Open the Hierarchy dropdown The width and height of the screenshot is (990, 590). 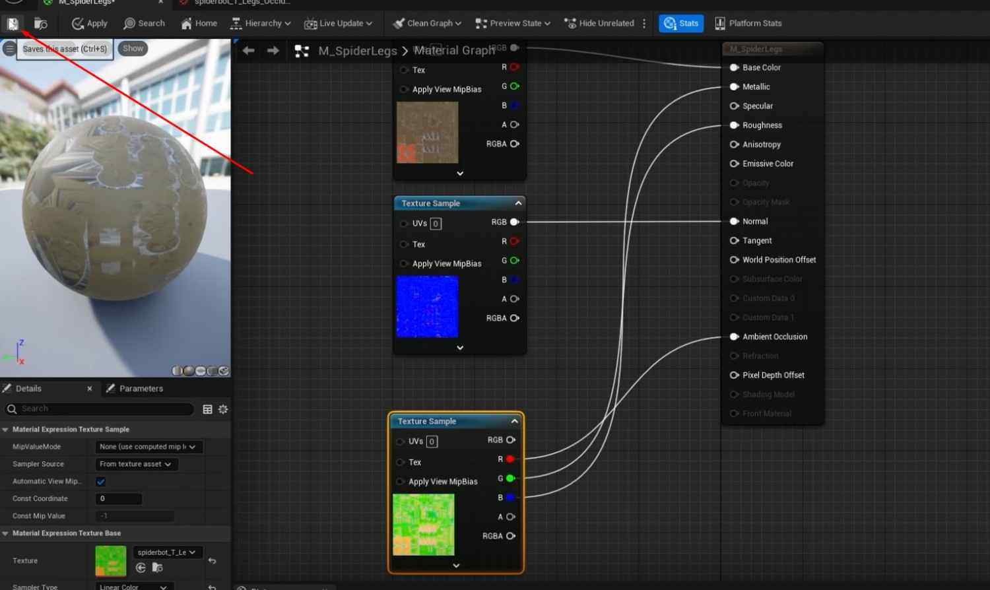(x=261, y=24)
